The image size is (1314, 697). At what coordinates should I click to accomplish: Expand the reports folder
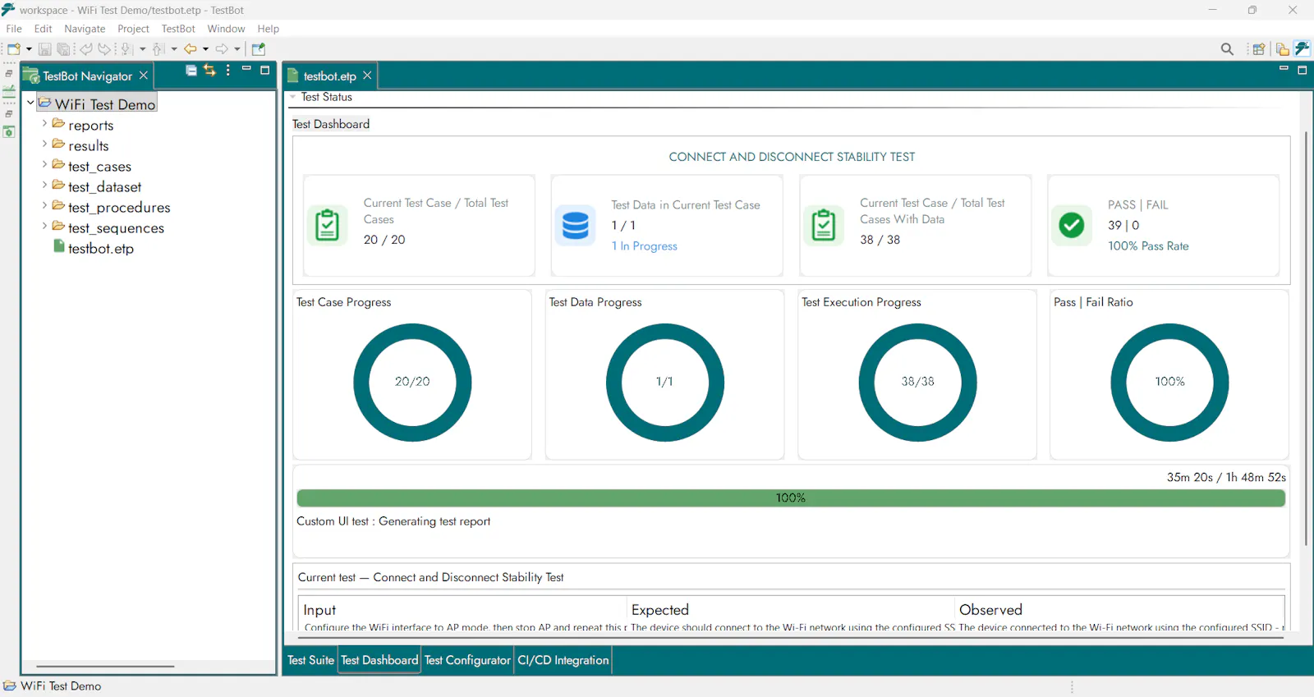pyautogui.click(x=44, y=123)
